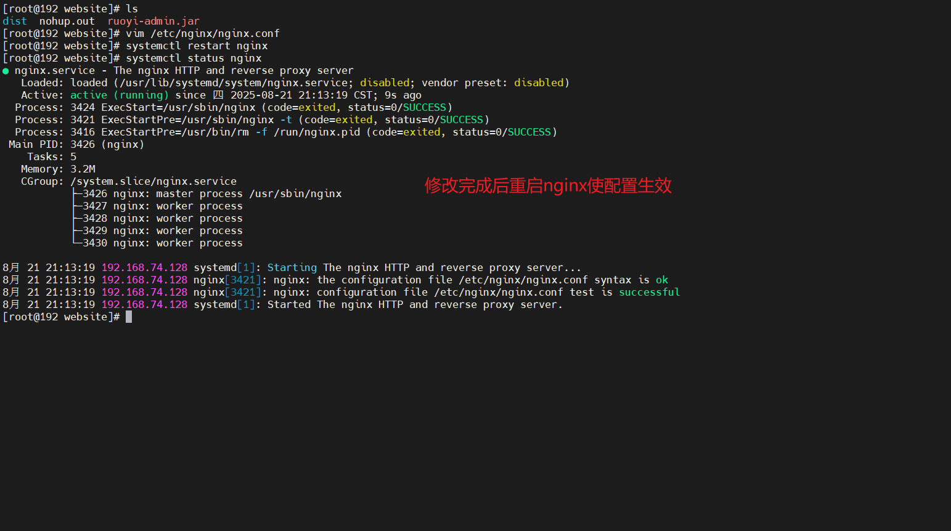Screen dimensions: 951x531
Task: Click the 'test is successful' log line
Action: (x=341, y=292)
